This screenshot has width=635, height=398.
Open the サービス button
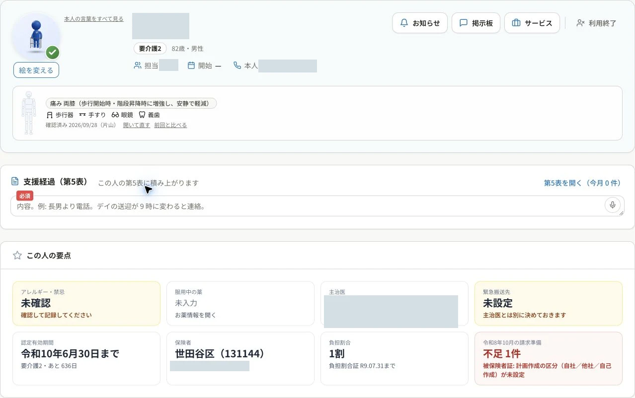[532, 23]
